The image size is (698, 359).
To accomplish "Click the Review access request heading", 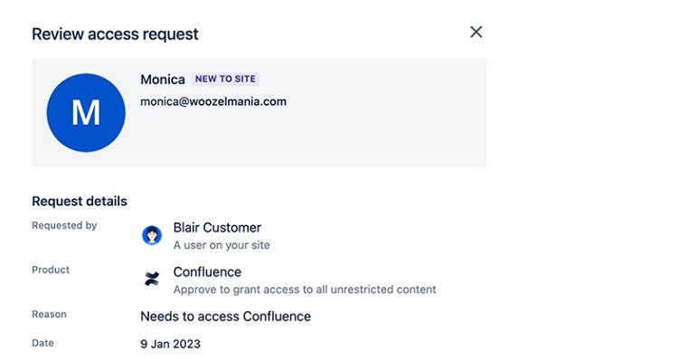I will tap(116, 34).
